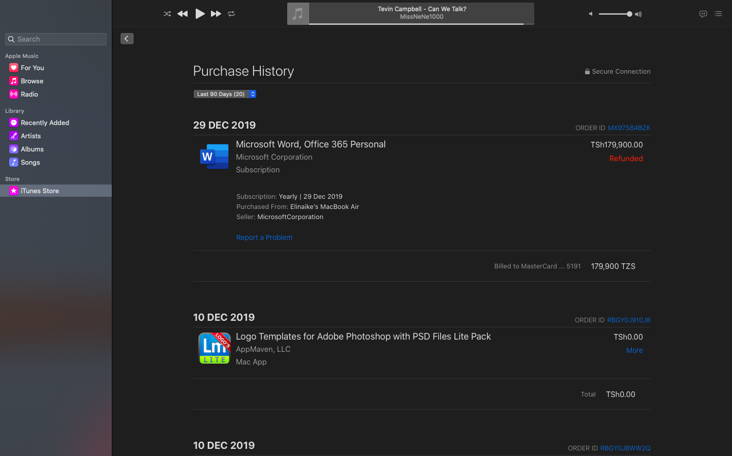Open Artists in Library
The height and width of the screenshot is (456, 732).
[x=56, y=136]
